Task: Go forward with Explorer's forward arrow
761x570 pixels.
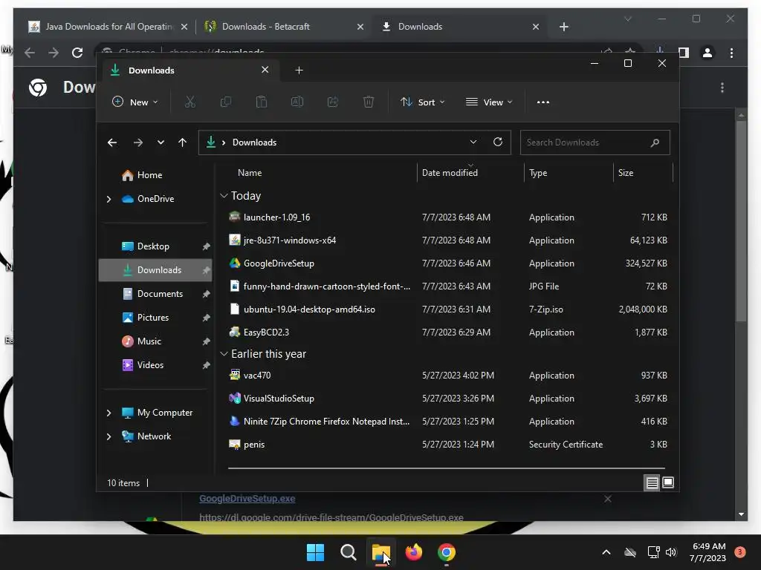Action: click(x=137, y=142)
